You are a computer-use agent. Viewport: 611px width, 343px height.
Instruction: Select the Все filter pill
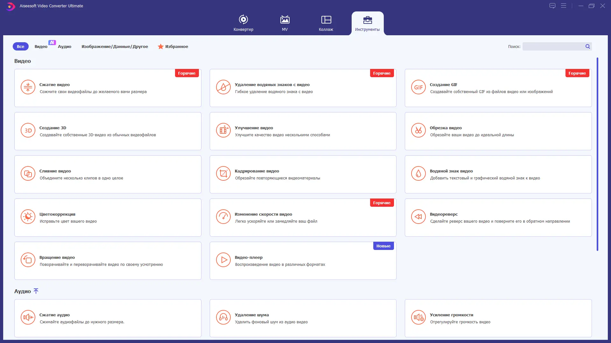click(20, 46)
